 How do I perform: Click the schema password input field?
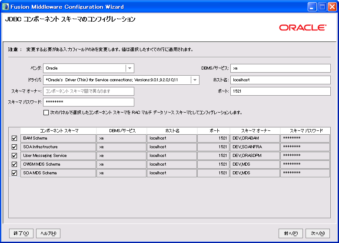click(x=89, y=102)
